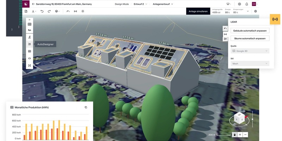
Task: Click the help lifebuoy icon
Action: coord(239,4)
